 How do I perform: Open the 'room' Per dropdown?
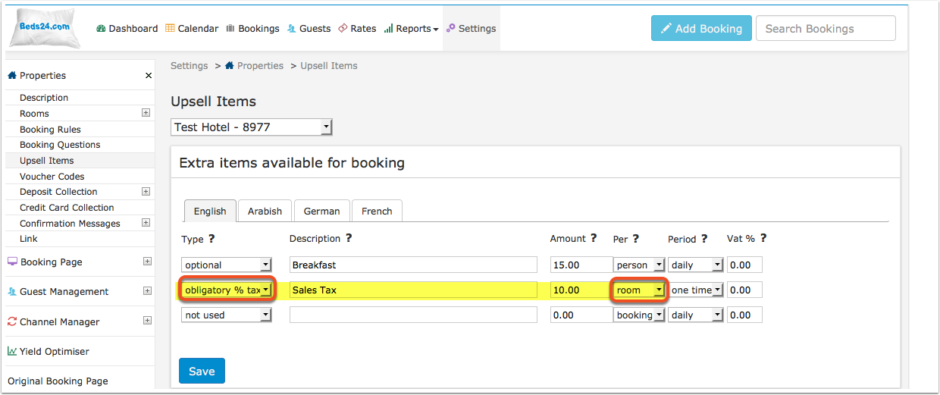pyautogui.click(x=639, y=290)
